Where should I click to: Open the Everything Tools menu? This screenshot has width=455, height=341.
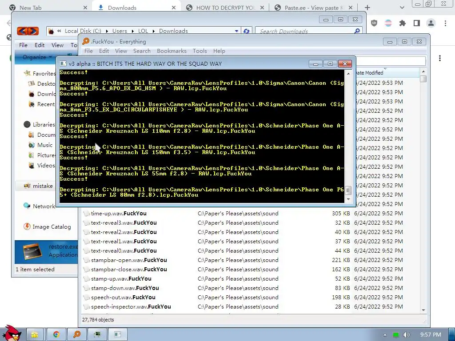(x=200, y=51)
